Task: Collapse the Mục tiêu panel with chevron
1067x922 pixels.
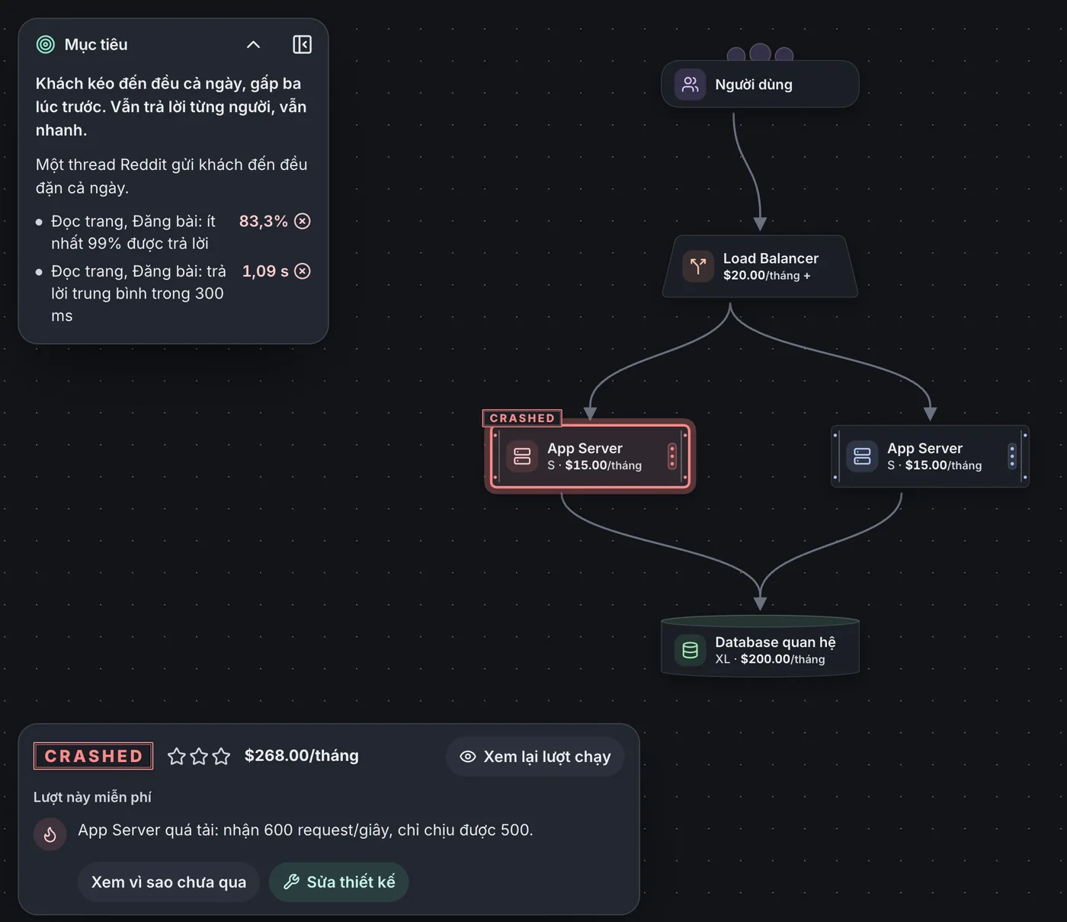Action: 253,44
